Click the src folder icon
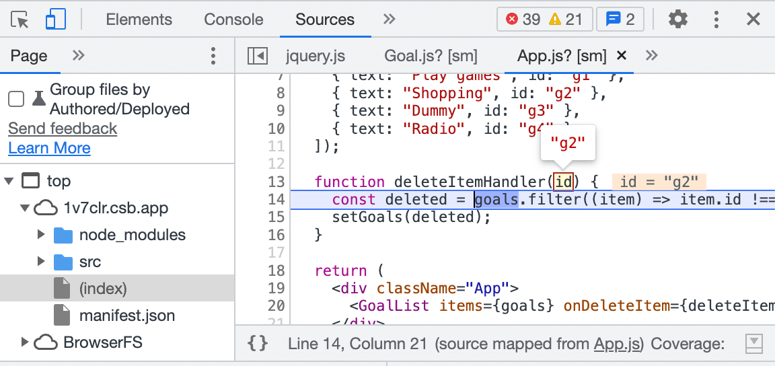Viewport: 775px width, 366px height. 63,262
